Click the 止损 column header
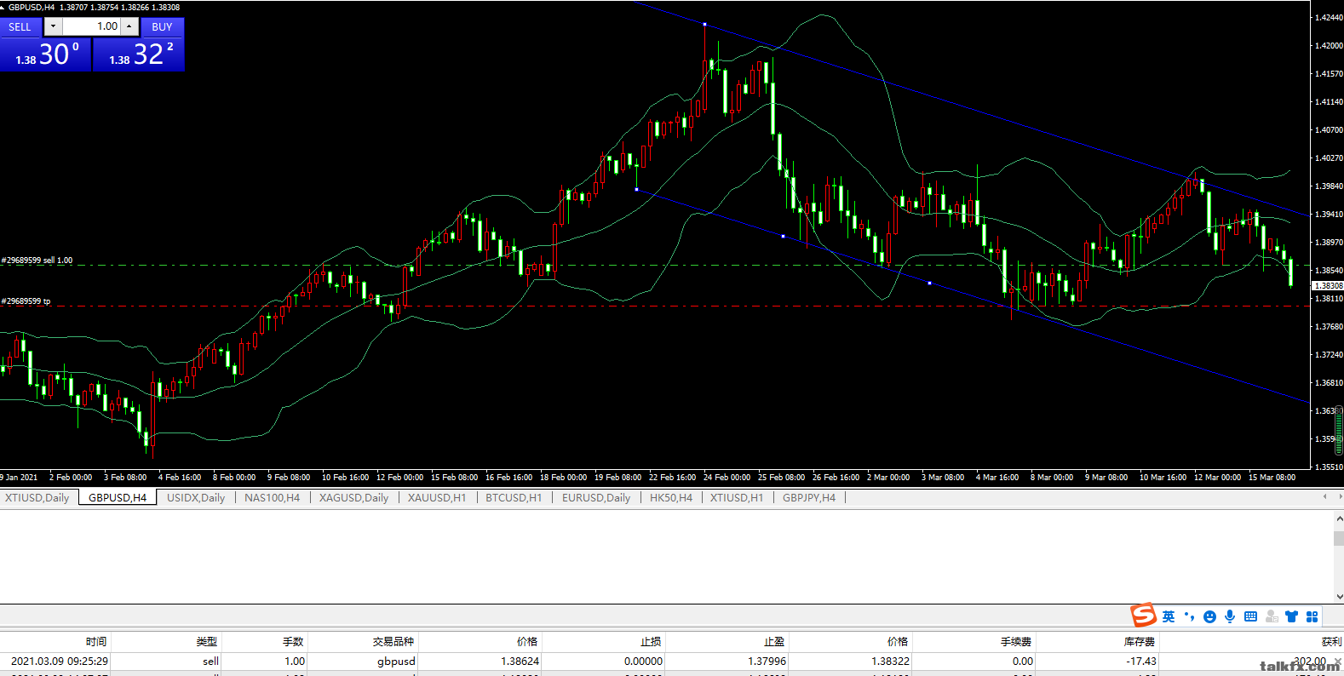The width and height of the screenshot is (1344, 676). [x=602, y=641]
